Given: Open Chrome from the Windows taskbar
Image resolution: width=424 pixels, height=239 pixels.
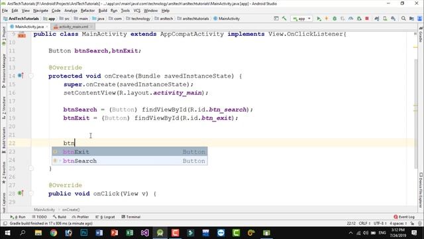Looking at the screenshot, I should click(x=53, y=233).
